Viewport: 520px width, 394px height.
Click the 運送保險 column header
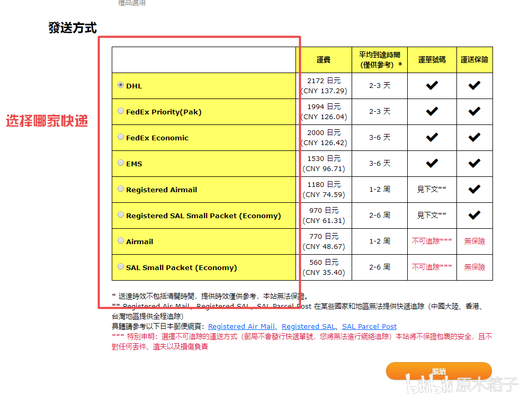[474, 60]
